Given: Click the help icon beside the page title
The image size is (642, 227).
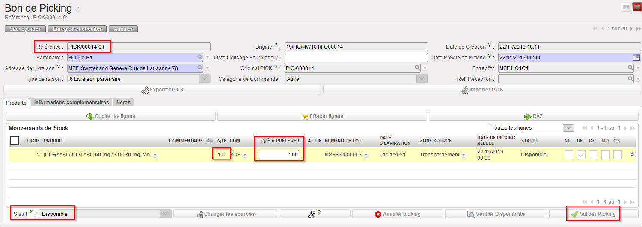Looking at the screenshot, I should point(77,9).
